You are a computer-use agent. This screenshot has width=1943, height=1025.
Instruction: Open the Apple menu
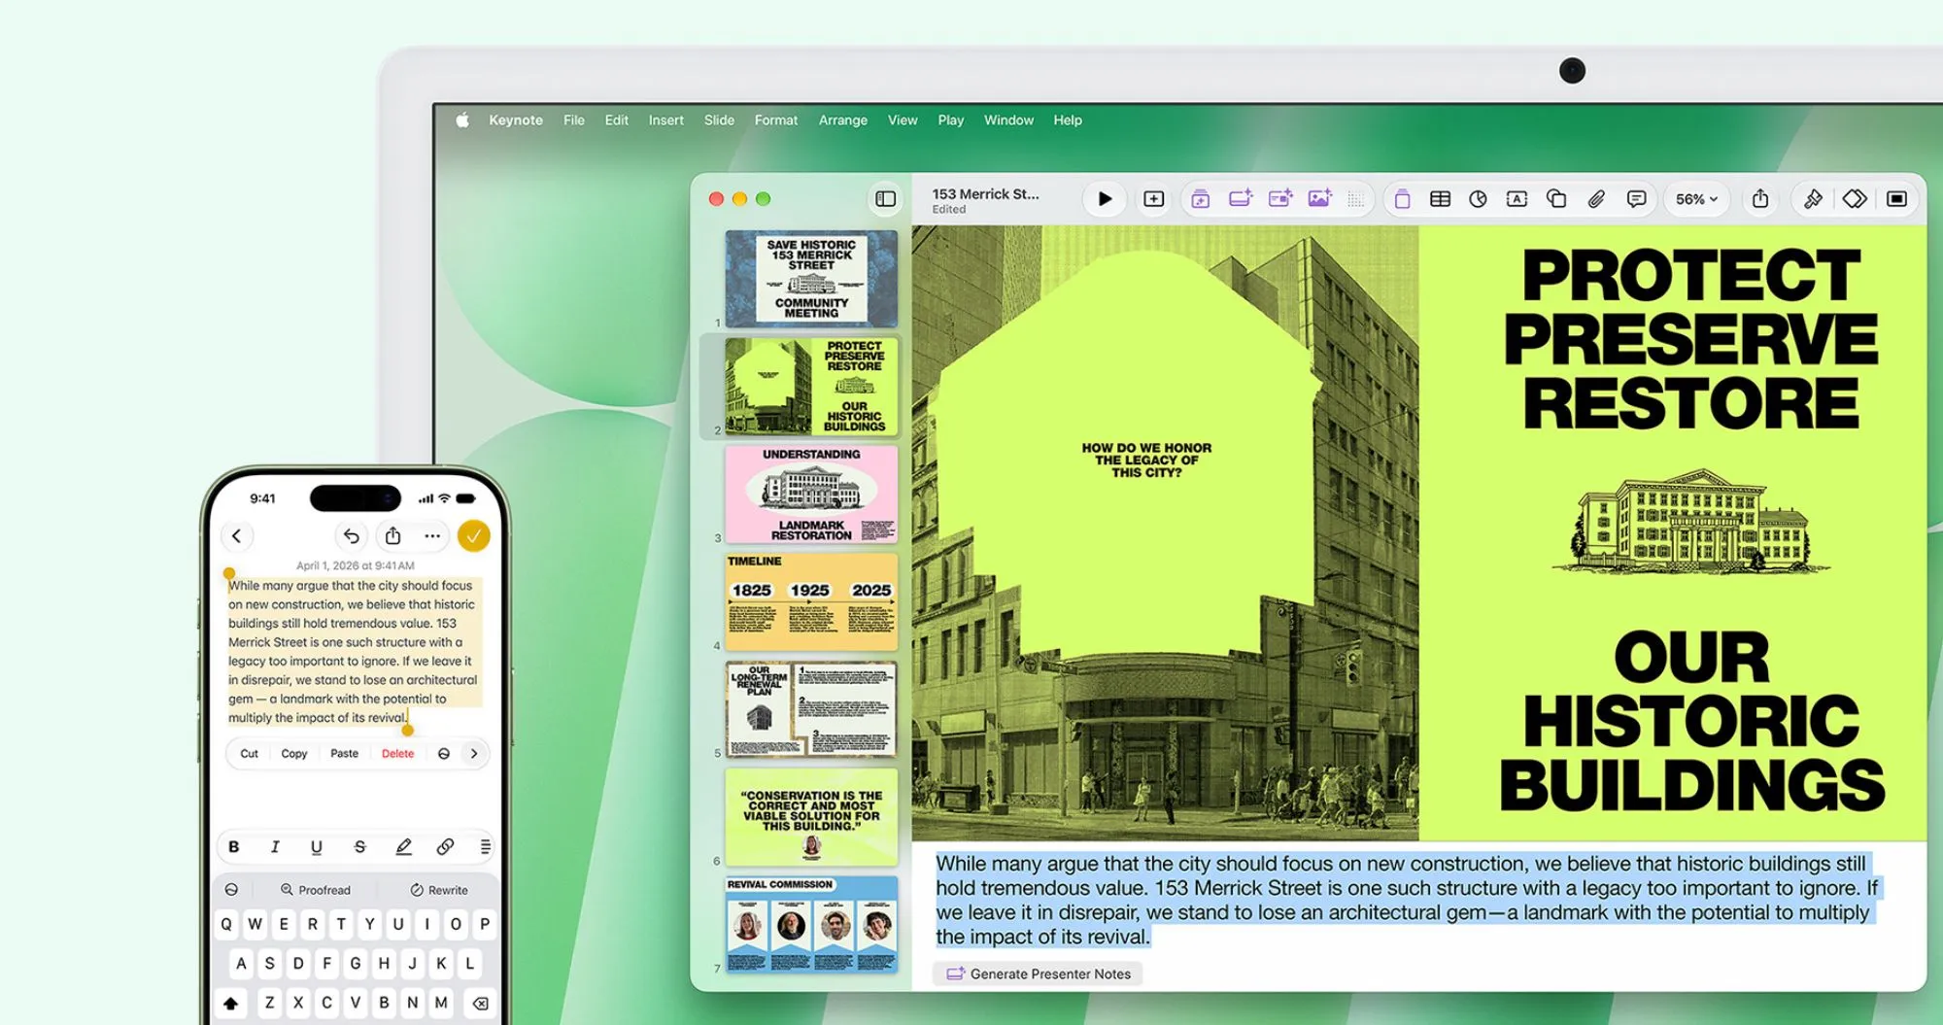coord(462,120)
